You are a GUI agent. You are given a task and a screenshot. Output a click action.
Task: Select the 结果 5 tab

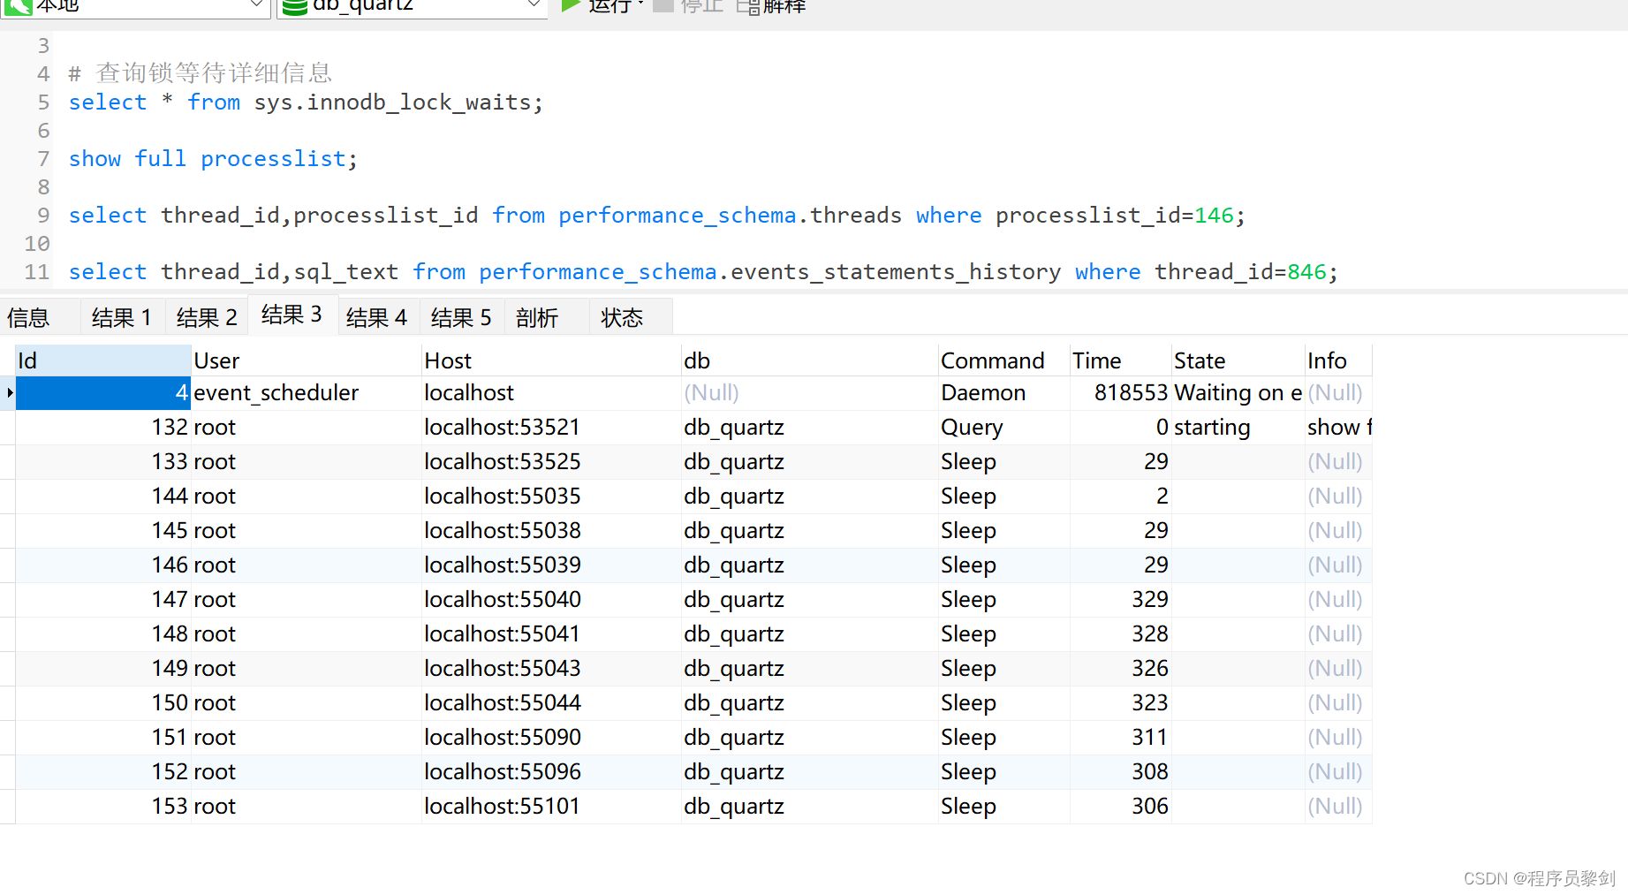(x=461, y=316)
